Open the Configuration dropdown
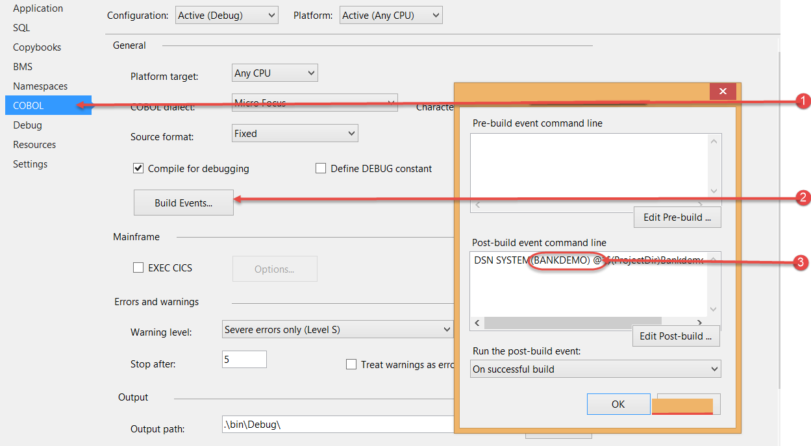This screenshot has height=446, width=811. click(x=227, y=16)
